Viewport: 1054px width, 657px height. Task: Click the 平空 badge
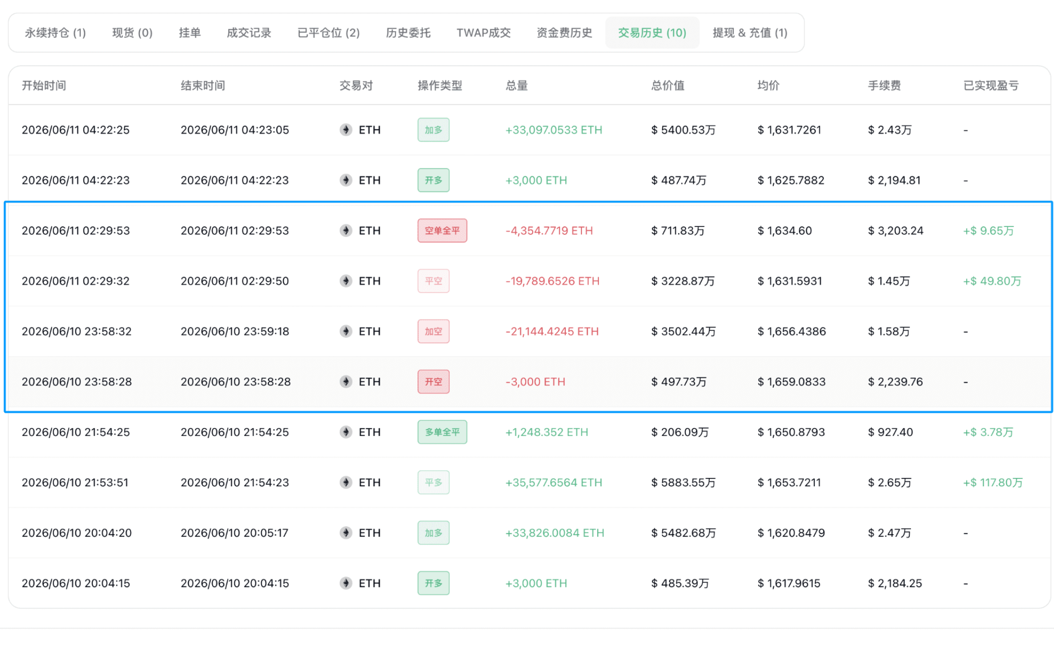[x=433, y=281]
